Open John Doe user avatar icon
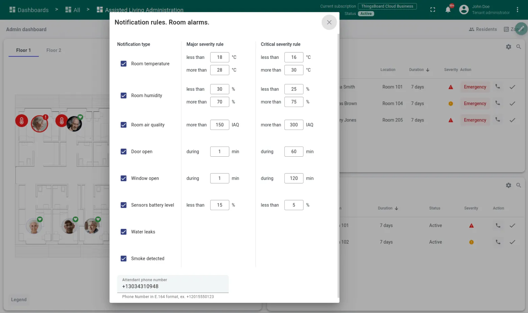Viewport: 528px width, 313px height. [464, 9]
